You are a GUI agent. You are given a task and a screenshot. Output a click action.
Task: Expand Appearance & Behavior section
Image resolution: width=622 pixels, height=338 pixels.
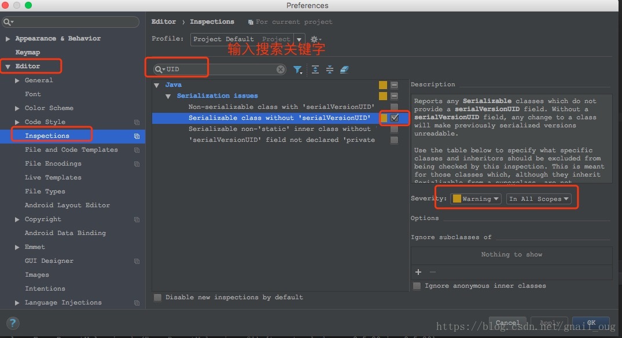tap(8, 39)
